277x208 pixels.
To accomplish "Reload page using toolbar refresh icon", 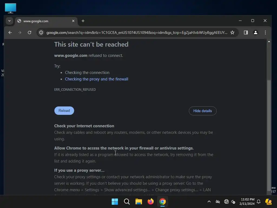I will click(29, 32).
